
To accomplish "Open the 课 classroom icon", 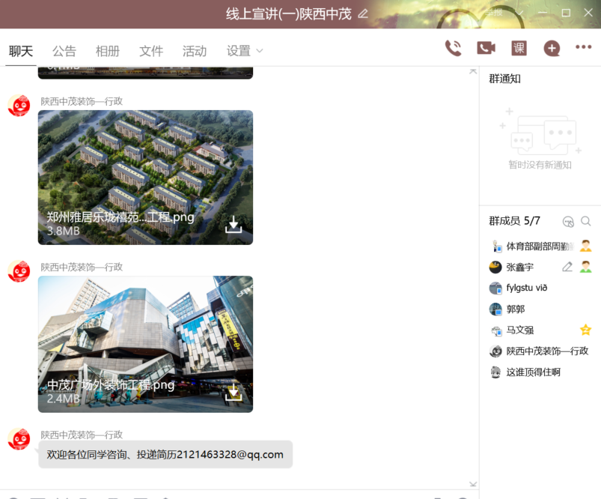I will coord(519,48).
